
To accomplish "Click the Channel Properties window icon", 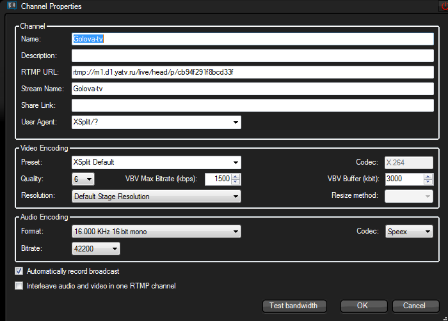I will (12, 5).
